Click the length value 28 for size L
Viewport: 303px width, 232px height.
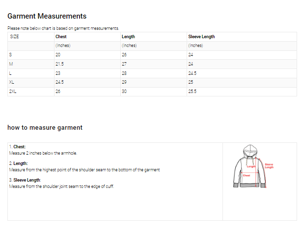click(x=124, y=73)
